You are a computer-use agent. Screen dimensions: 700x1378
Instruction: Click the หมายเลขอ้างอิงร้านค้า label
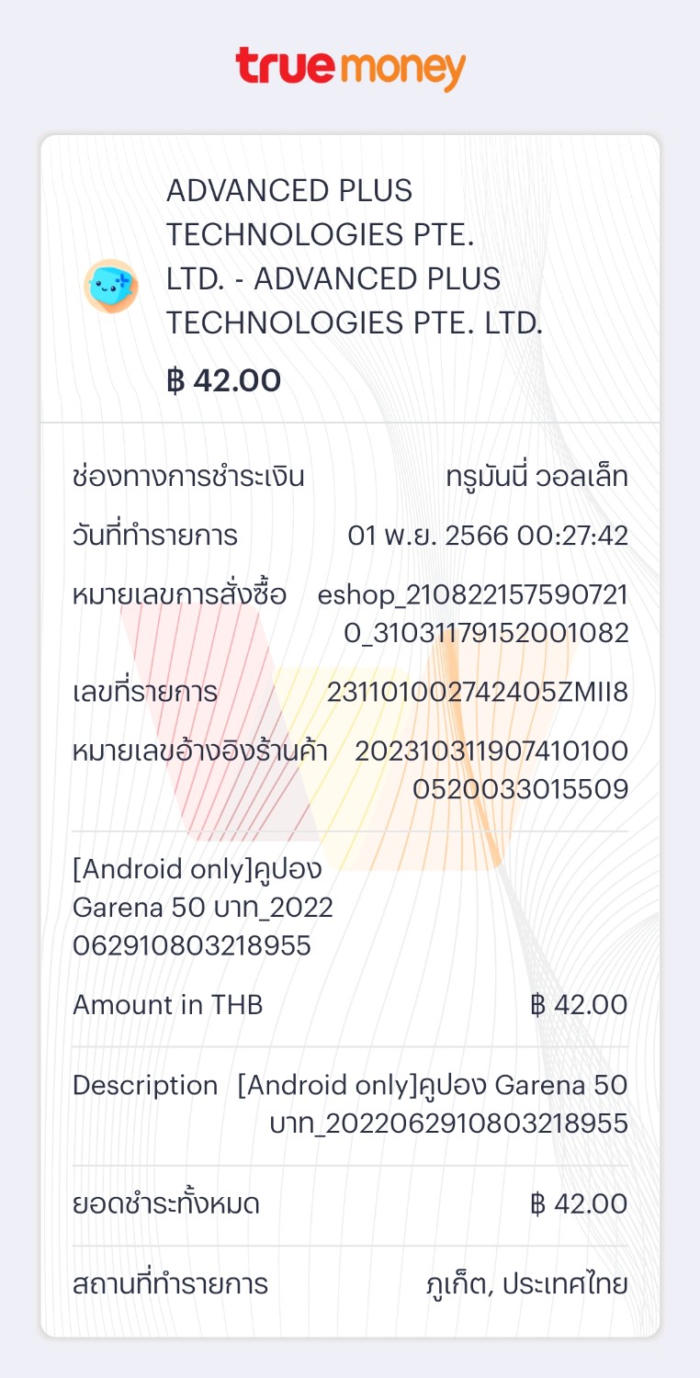[x=200, y=751]
